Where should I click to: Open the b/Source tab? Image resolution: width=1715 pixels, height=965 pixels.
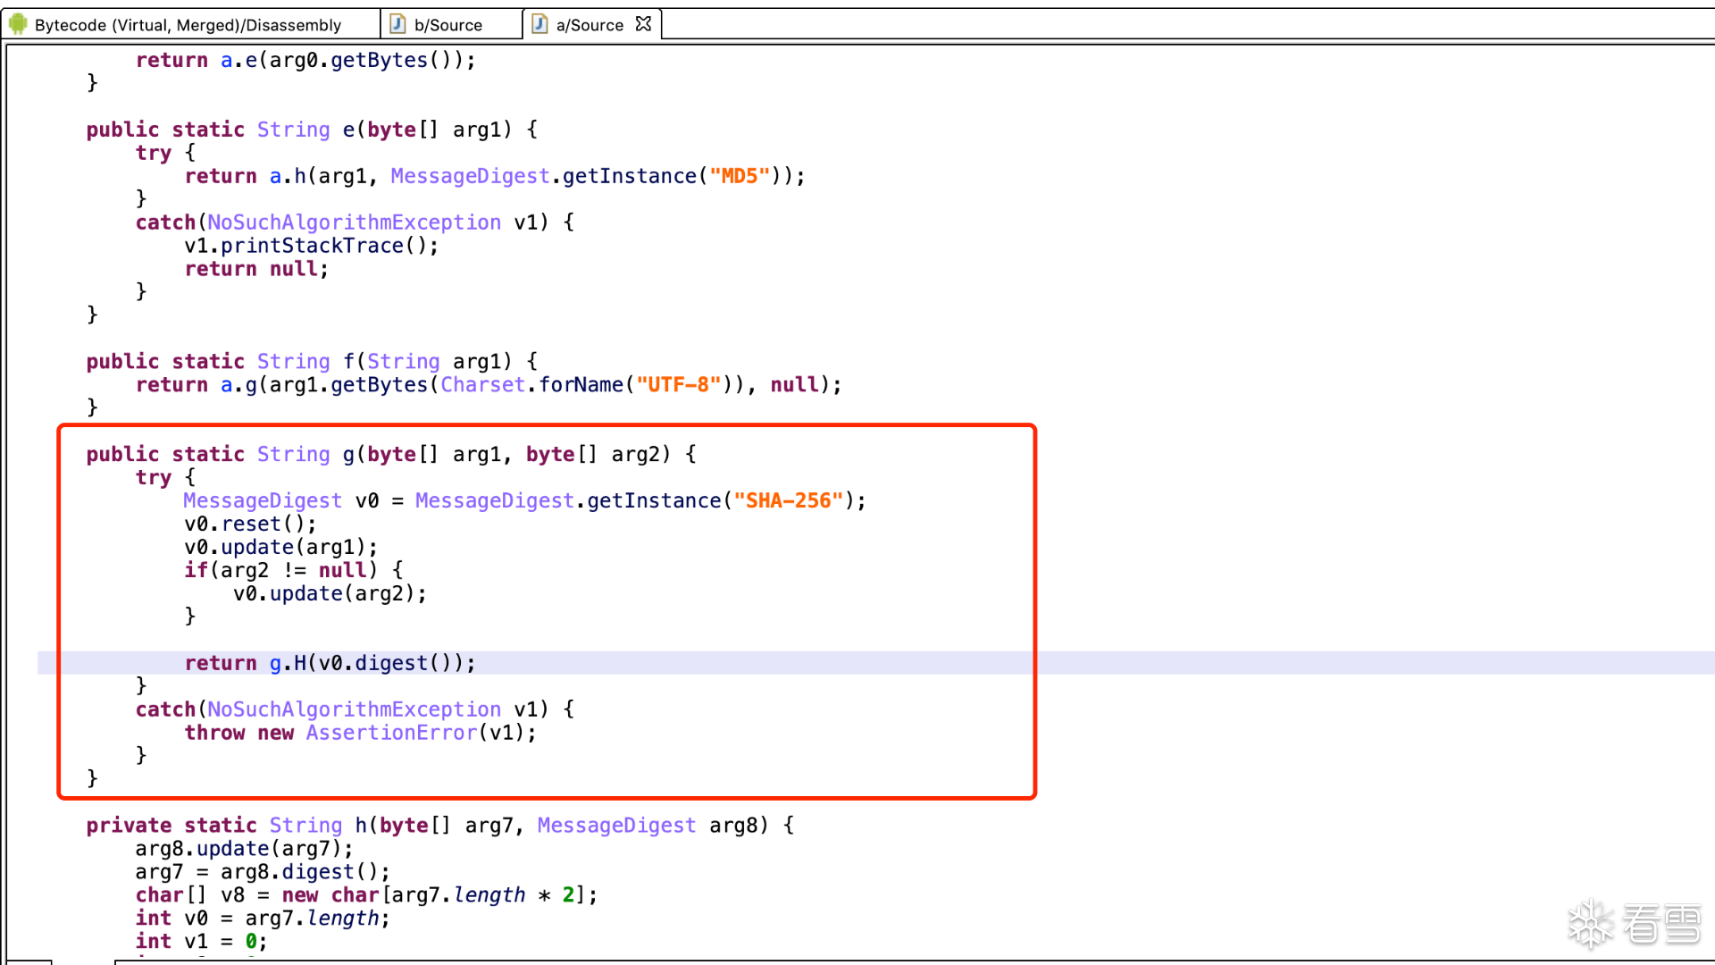point(448,25)
